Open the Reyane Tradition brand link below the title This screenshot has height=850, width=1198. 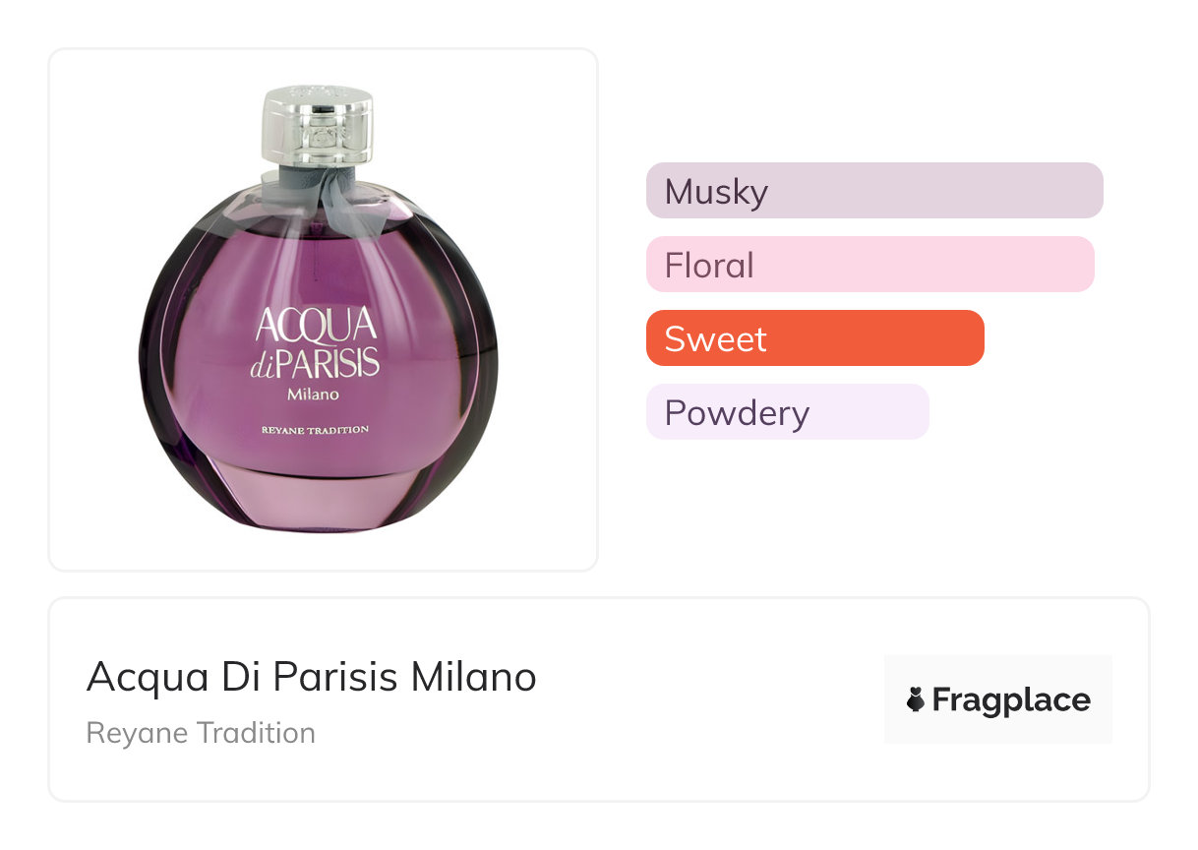(x=201, y=733)
